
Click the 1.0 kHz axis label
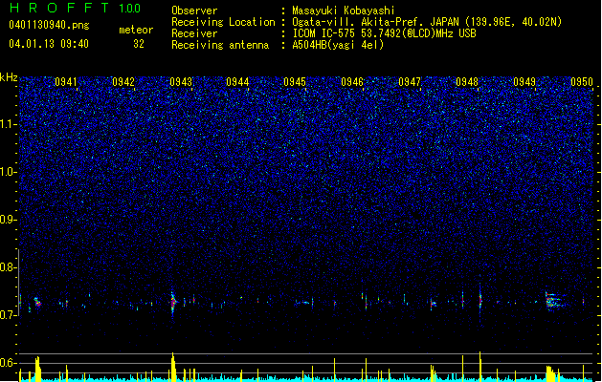(9, 172)
